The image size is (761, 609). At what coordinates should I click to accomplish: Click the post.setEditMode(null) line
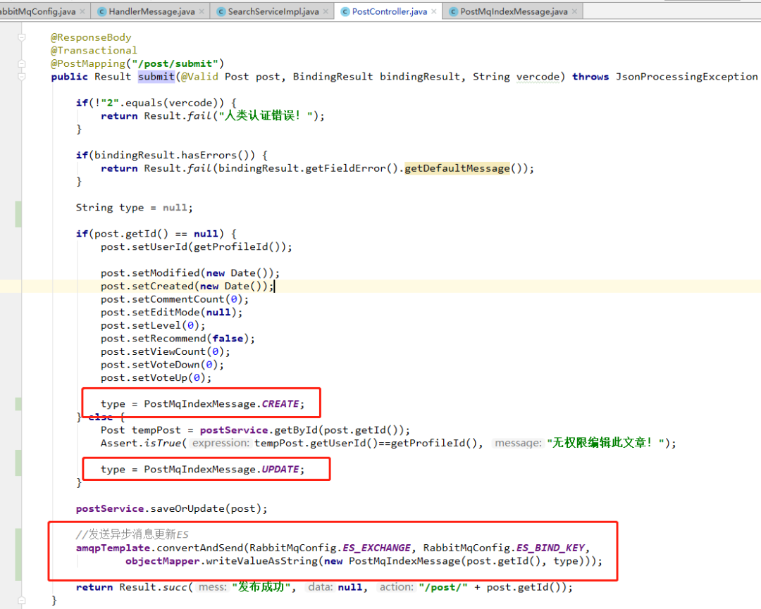[171, 313]
